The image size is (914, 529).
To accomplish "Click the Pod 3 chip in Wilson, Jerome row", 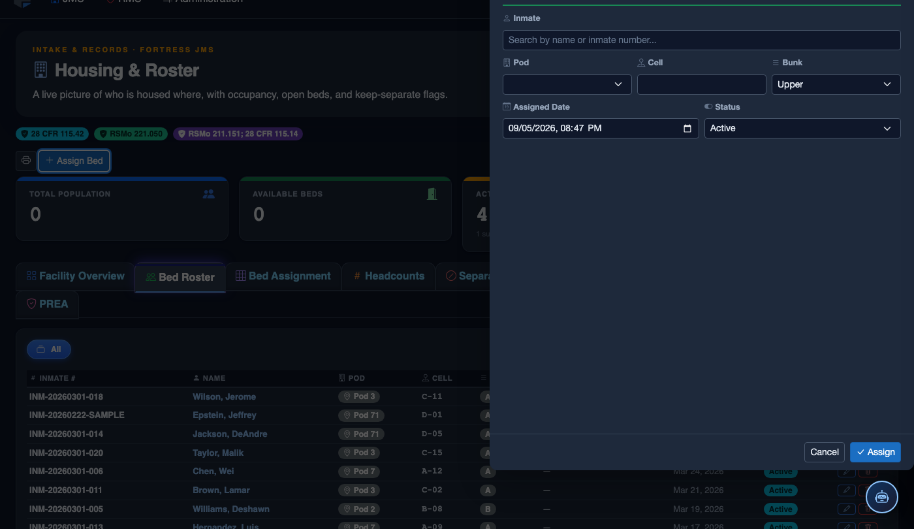I will point(359,397).
